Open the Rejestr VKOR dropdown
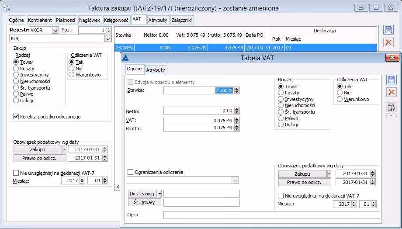Image resolution: width=402 pixels, height=229 pixels. (x=55, y=31)
